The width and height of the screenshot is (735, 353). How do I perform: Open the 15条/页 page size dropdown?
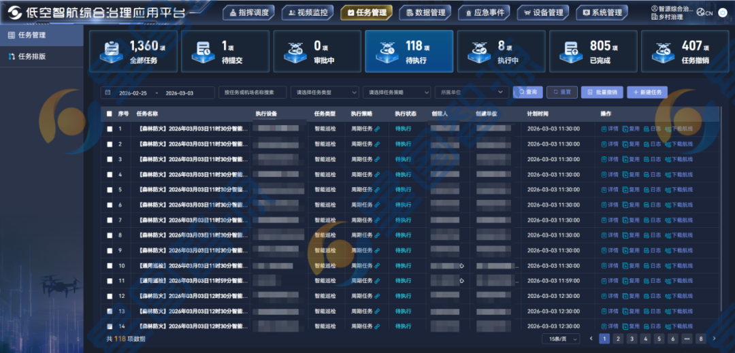coord(560,339)
